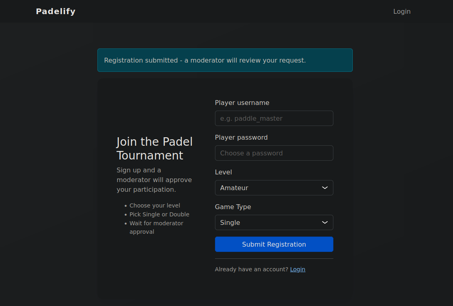Follow the Login link below the form

[x=297, y=269]
